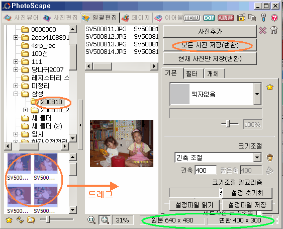This screenshot has height=229, width=283.
Task: Click the 1:1 actual size zoom icon
Action: pyautogui.click(x=91, y=220)
